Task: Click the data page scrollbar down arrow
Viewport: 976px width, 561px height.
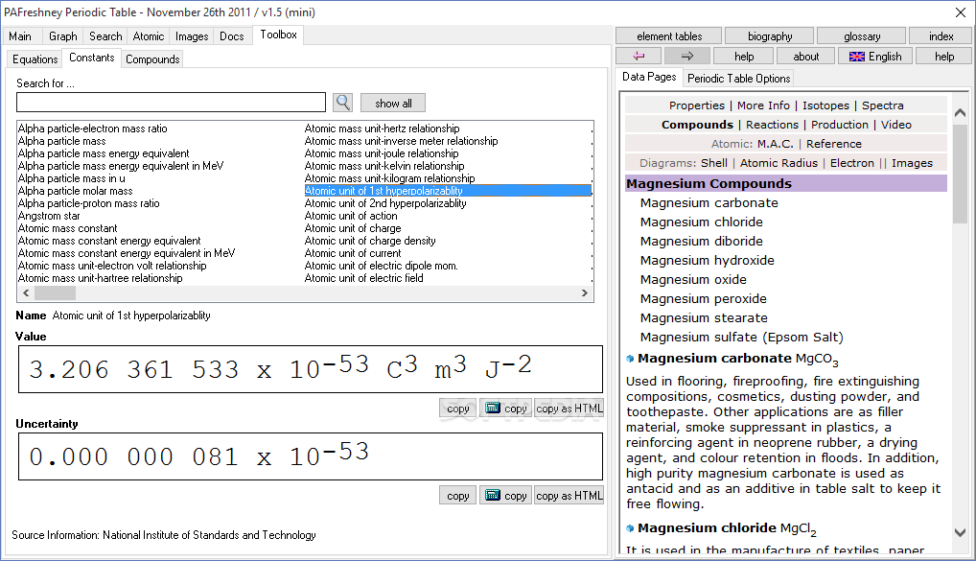Action: point(960,533)
